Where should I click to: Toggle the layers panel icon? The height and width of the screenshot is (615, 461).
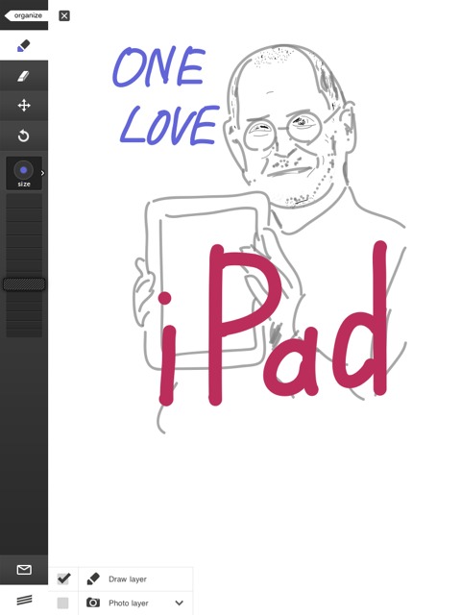point(24,600)
